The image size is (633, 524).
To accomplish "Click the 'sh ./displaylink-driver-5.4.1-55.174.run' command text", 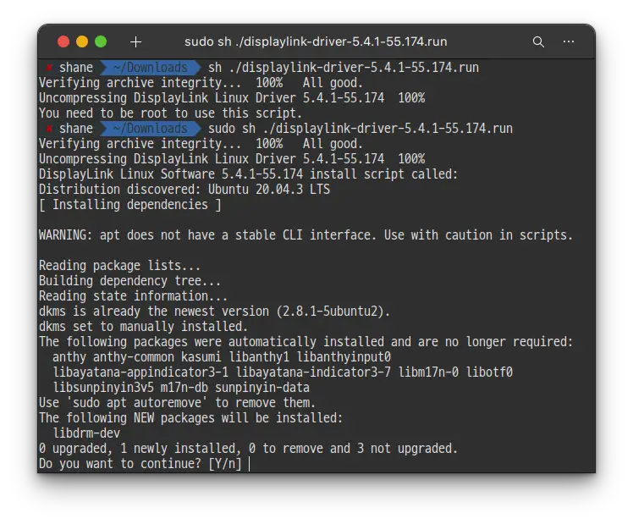I will (x=343, y=68).
